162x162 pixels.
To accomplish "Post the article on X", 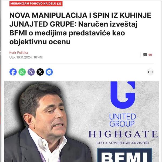I will click(40, 72).
